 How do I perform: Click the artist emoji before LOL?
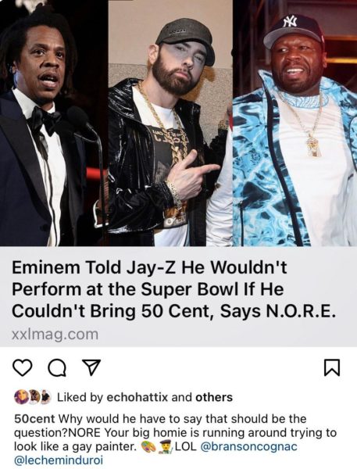[x=166, y=446]
